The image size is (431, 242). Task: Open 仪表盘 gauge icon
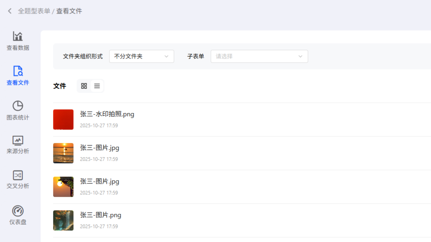[x=18, y=211]
